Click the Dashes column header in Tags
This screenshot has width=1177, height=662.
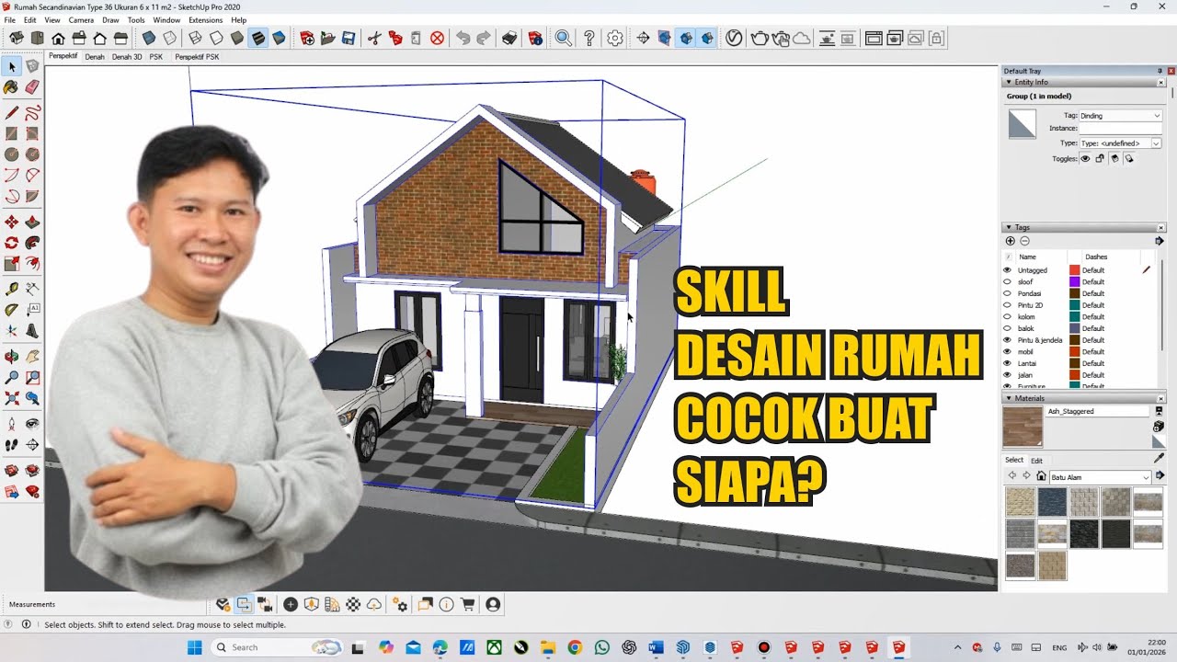click(1096, 257)
